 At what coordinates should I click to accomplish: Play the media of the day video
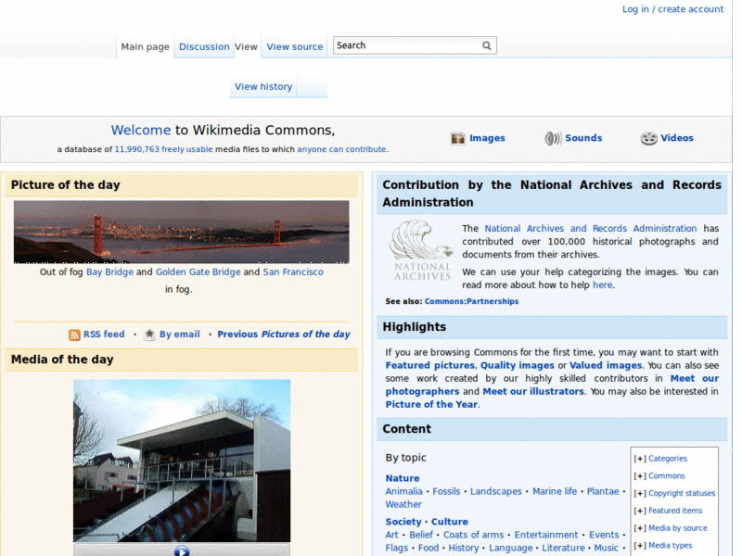point(182,550)
